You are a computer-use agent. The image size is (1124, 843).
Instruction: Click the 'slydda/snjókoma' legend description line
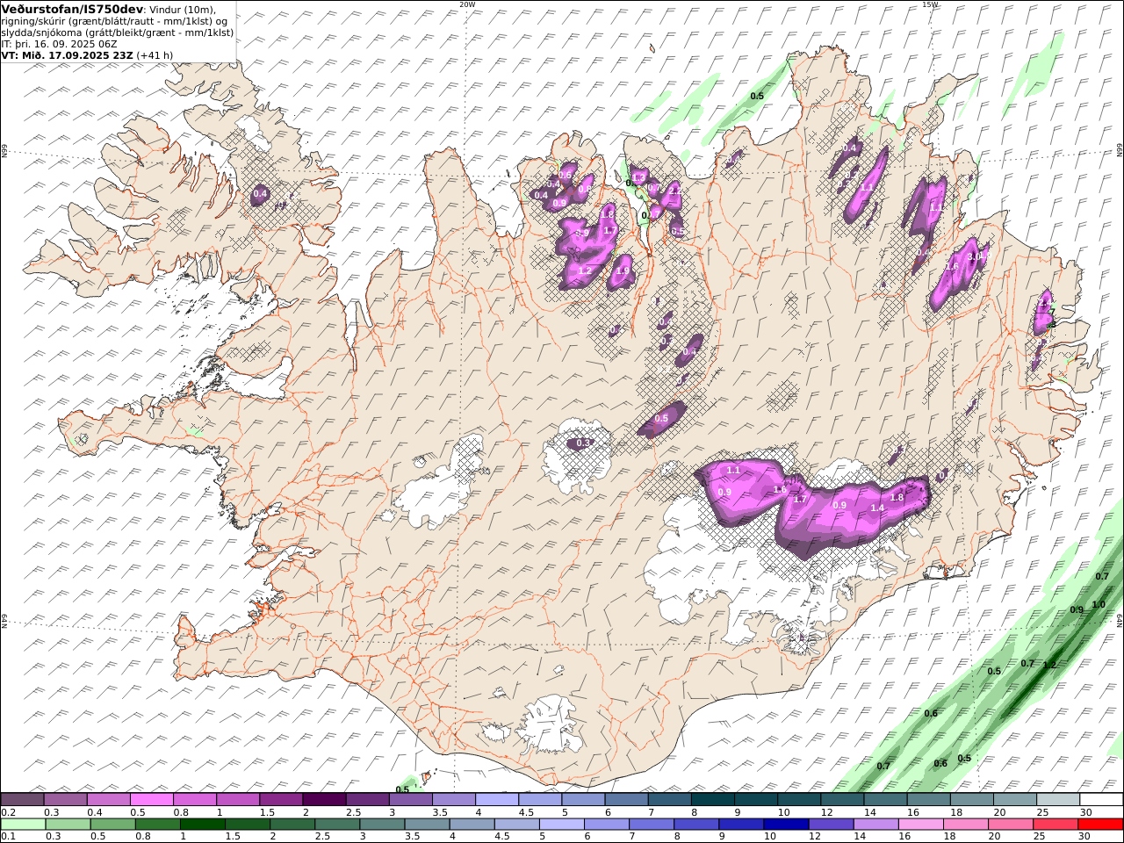(x=118, y=32)
